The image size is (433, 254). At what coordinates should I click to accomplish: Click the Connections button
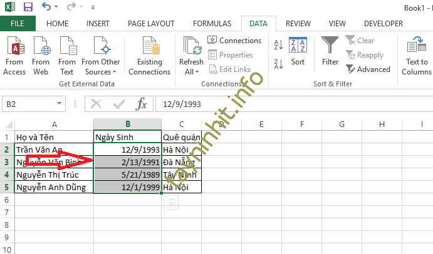pos(234,41)
